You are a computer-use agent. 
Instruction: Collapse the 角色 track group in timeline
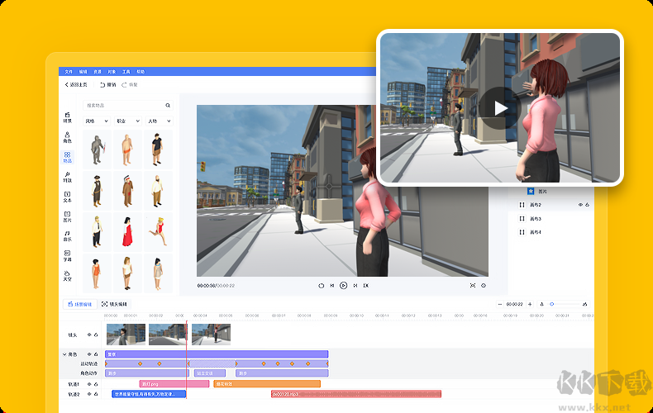click(x=64, y=354)
